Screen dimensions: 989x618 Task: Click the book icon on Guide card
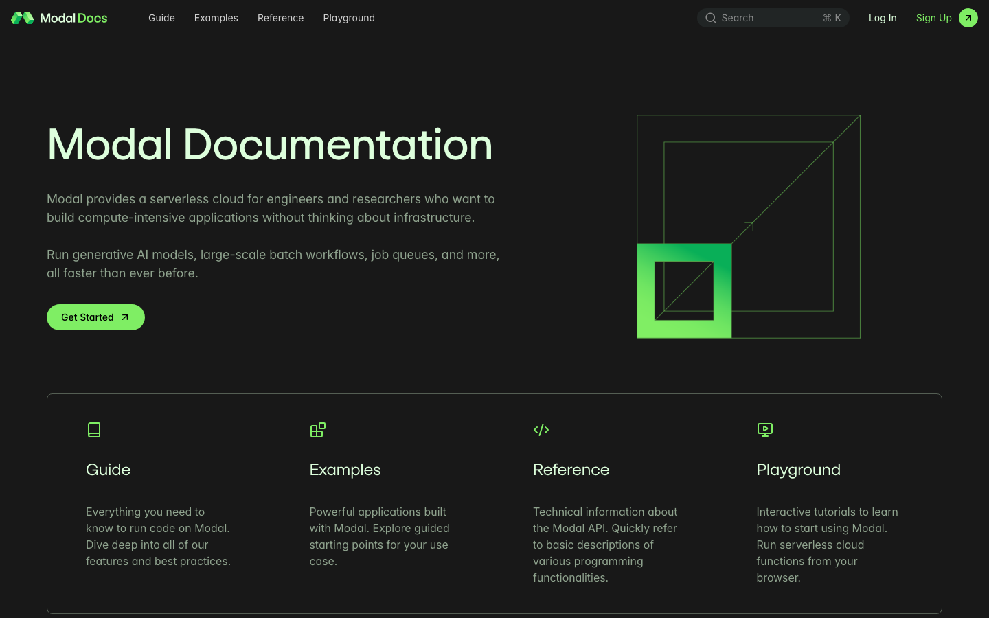click(x=94, y=430)
